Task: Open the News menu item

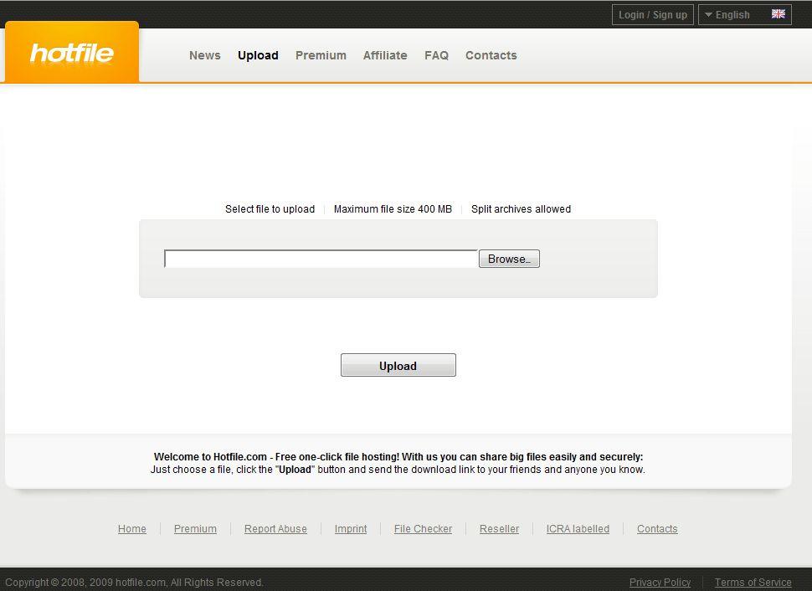Action: (205, 55)
